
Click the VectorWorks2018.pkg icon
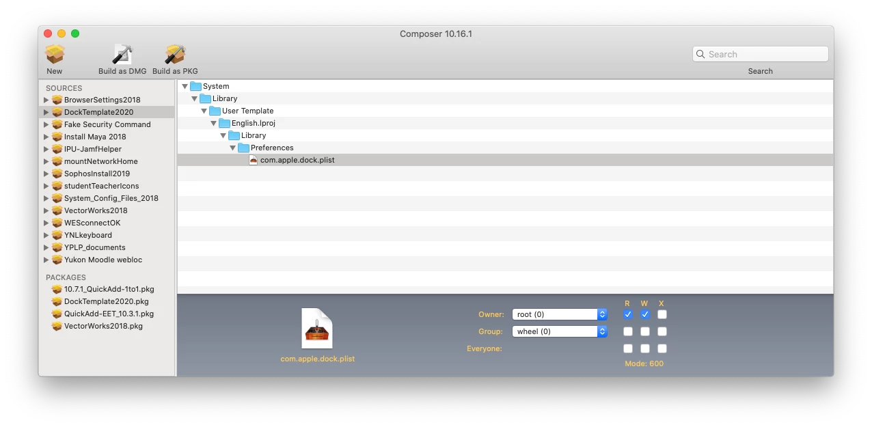[x=57, y=326]
